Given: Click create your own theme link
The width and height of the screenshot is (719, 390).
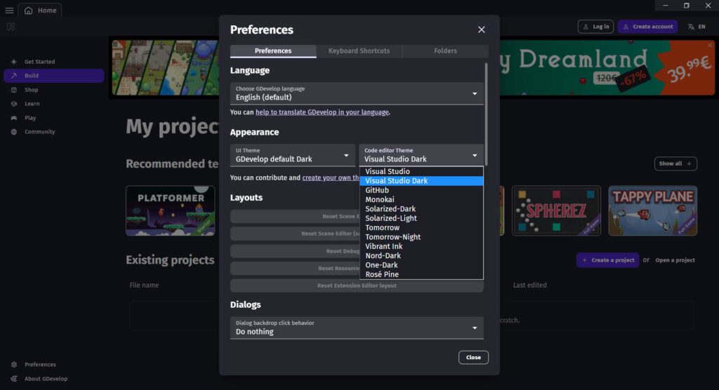Looking at the screenshot, I should [331, 177].
